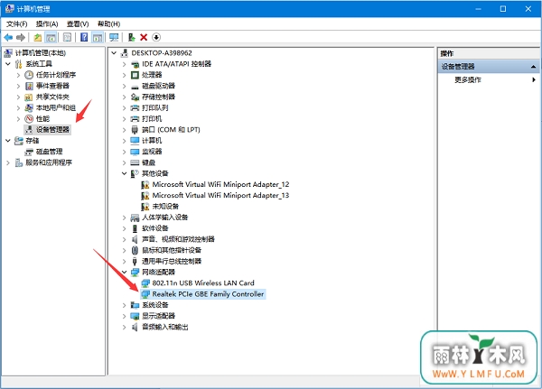Collapse the 系统工具 tree node
Screen dimensions: 542x389
(x=8, y=64)
